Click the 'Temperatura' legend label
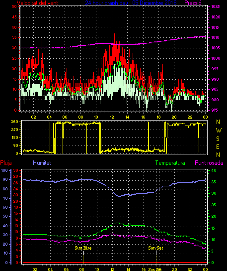 coord(170,163)
